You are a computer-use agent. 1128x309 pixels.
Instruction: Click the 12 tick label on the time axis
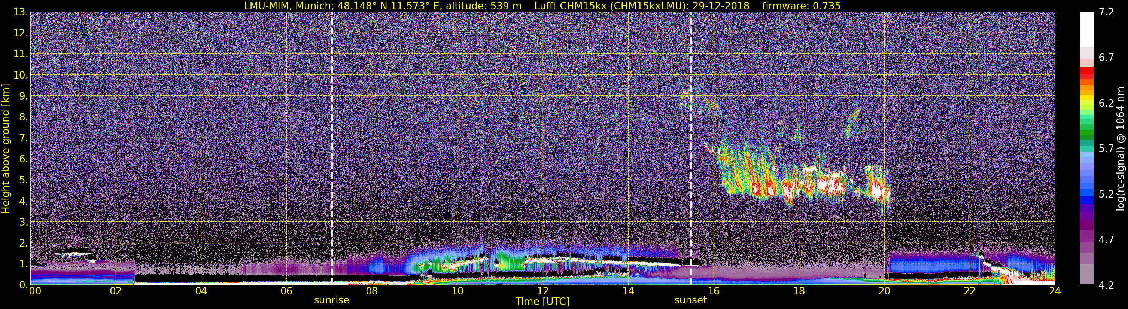click(542, 291)
